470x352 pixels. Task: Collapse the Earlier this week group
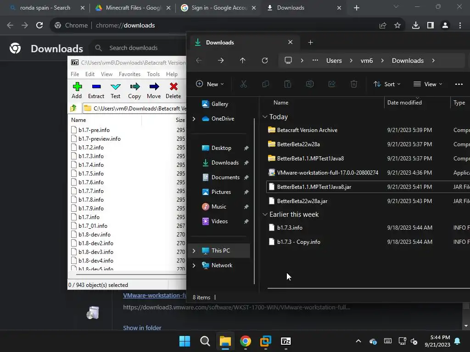coord(265,214)
